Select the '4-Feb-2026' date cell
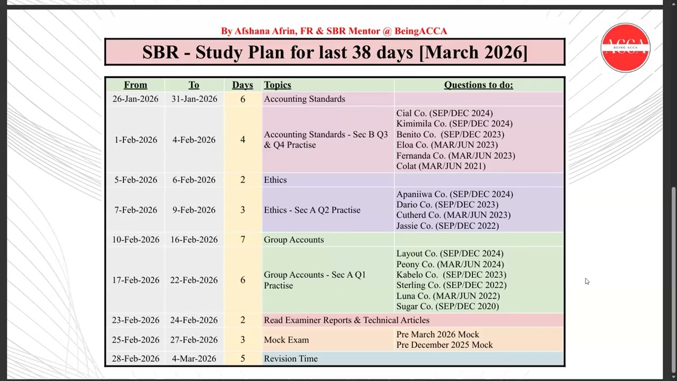The image size is (677, 381). click(194, 140)
